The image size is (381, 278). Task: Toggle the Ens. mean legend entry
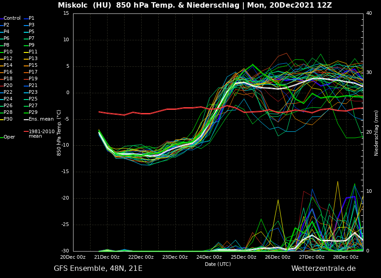pos(41,119)
